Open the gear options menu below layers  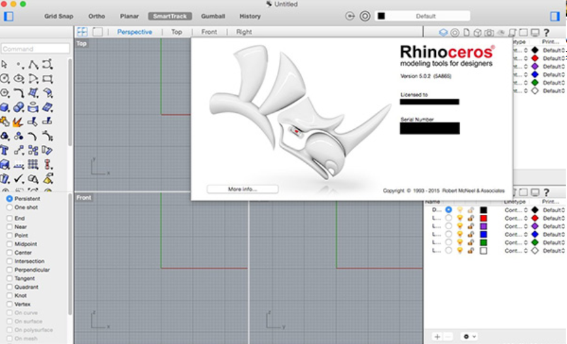[470, 336]
